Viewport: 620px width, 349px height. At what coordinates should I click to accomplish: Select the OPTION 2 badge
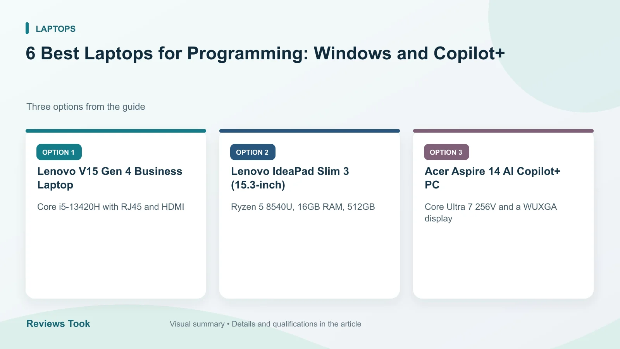pos(253,152)
